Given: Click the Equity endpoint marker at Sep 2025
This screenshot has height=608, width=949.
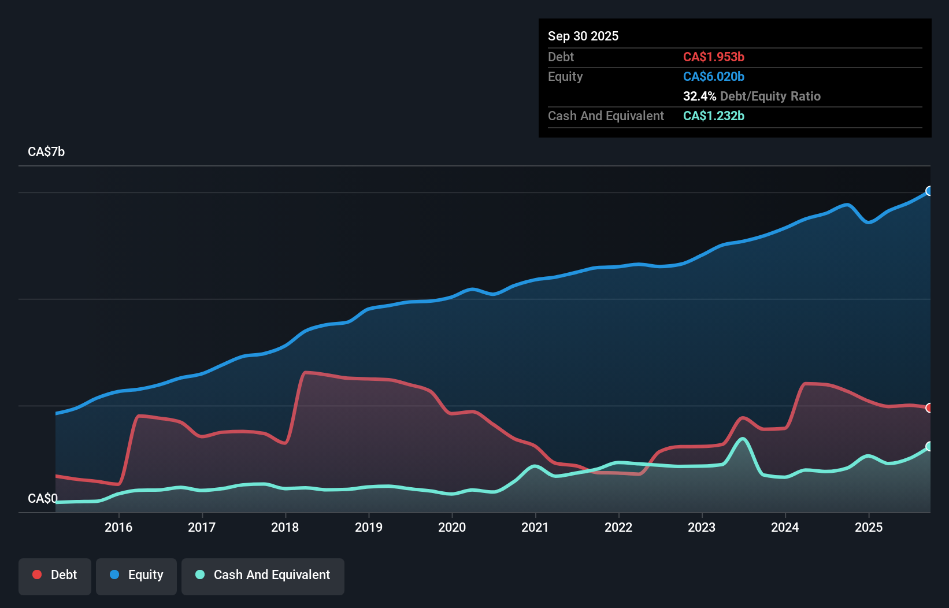Looking at the screenshot, I should [x=929, y=191].
